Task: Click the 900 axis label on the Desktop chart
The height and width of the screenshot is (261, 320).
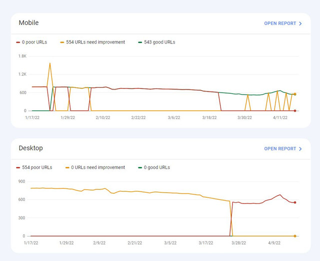Action: coord(21,181)
